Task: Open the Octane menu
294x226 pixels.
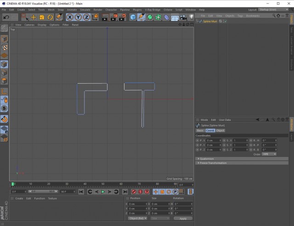Action: point(168,10)
